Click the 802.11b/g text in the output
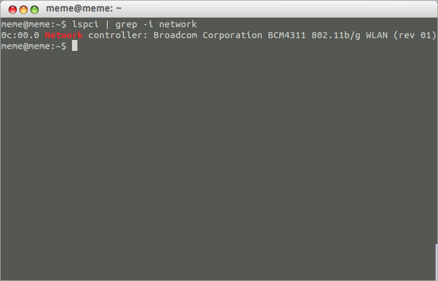Screen dimensions: 438x281 point(336,36)
